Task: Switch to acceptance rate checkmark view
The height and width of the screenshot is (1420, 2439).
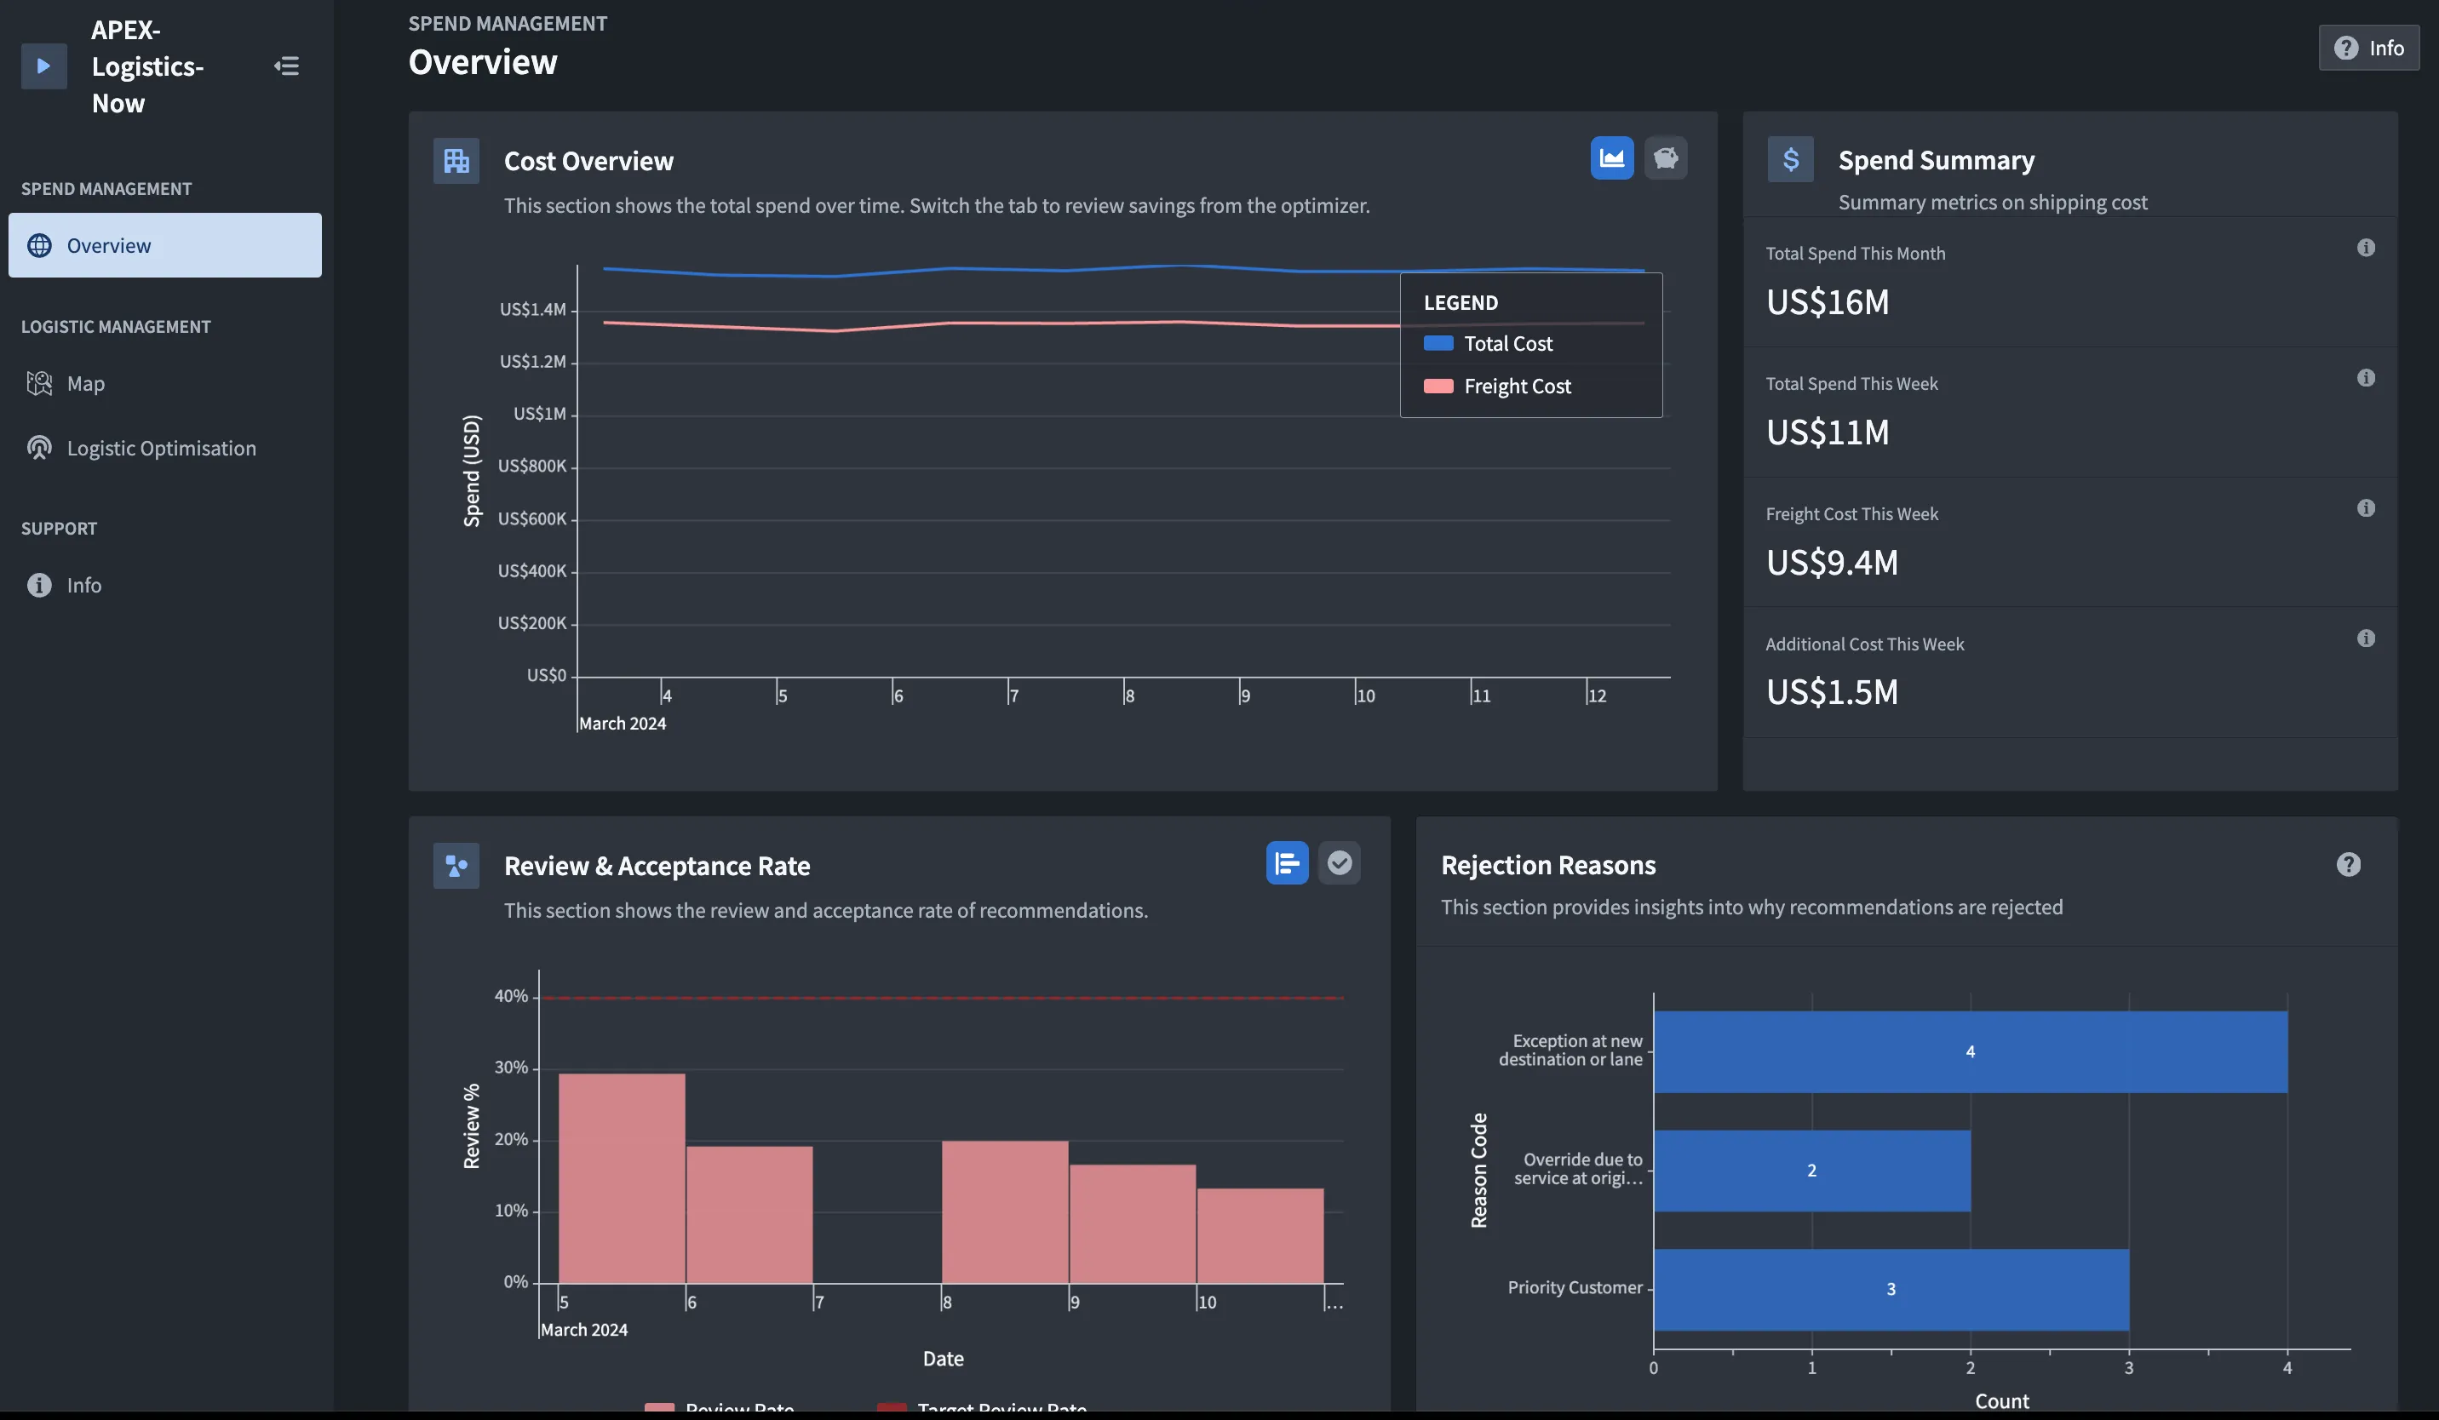Action: pos(1339,863)
